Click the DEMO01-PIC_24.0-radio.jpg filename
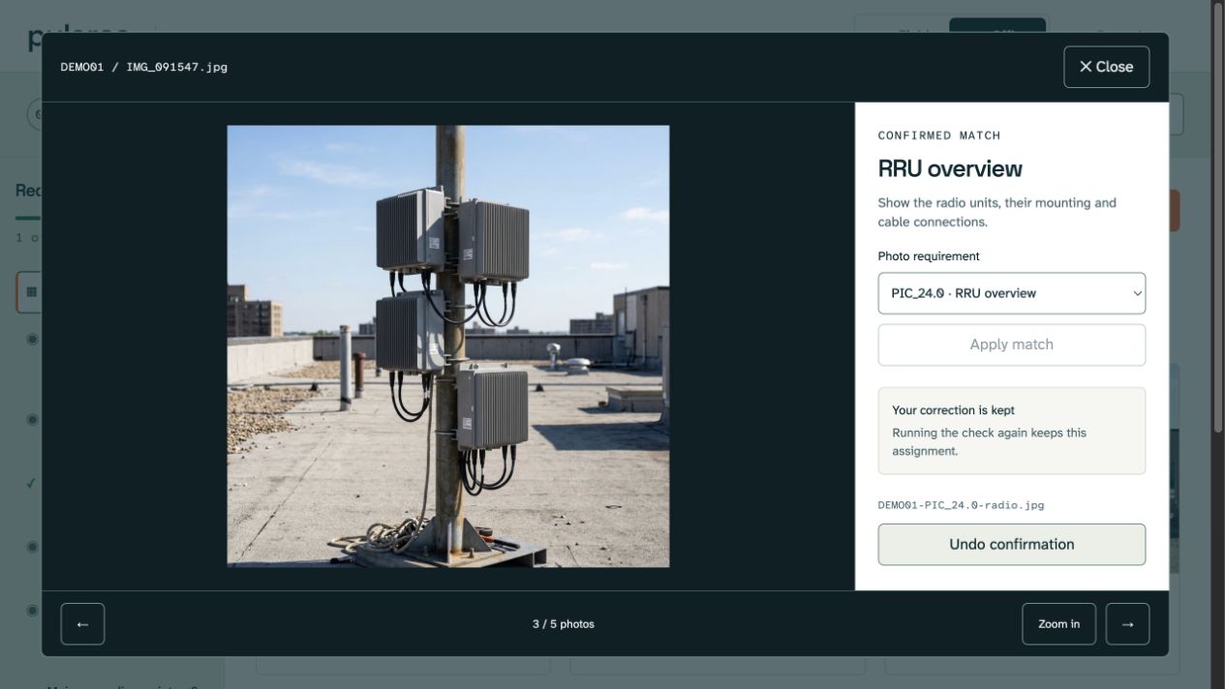Screen dimensions: 1225x689 point(961,505)
